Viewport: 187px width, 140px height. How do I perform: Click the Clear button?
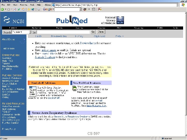click(x=101, y=32)
